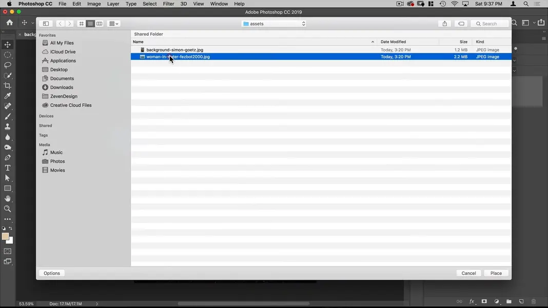Open Desktop in sidebar
This screenshot has width=548, height=308.
point(58,70)
